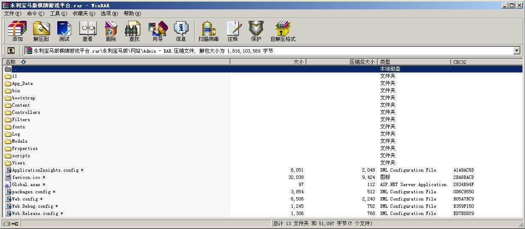The image size is (525, 229).
Task: Open the 收藏夹(O) menu
Action: tap(84, 13)
